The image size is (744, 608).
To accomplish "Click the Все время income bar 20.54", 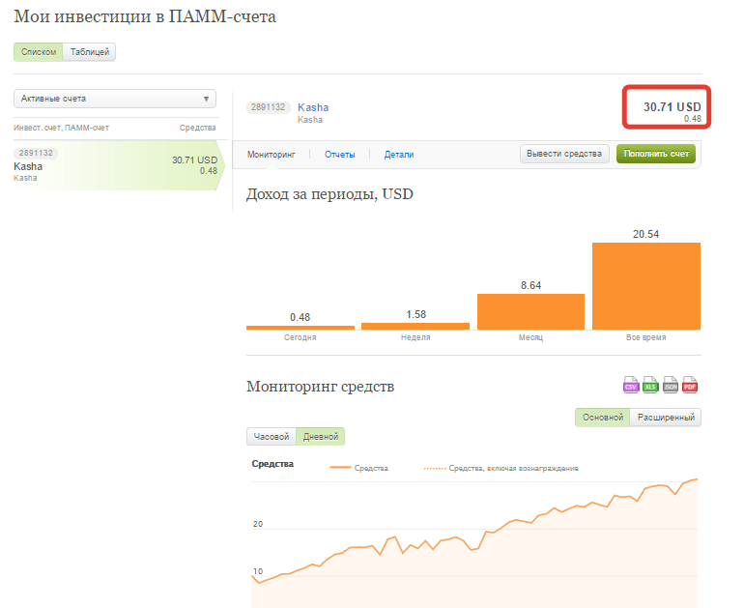I will [x=646, y=286].
